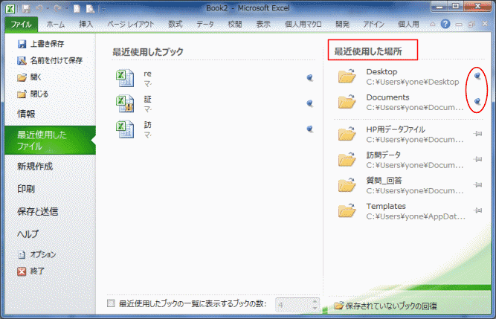
Task: Select 最近使用したファイル section
Action: [x=51, y=141]
